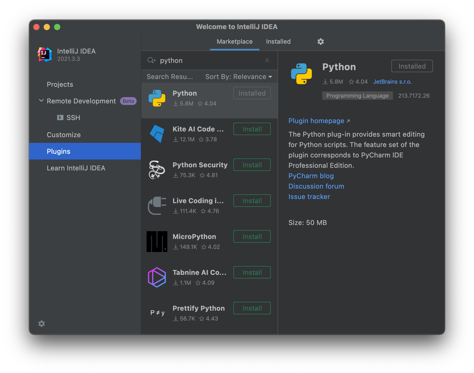Select Tabnine AI Co... plugin title
This screenshot has width=474, height=373.
[x=199, y=272]
